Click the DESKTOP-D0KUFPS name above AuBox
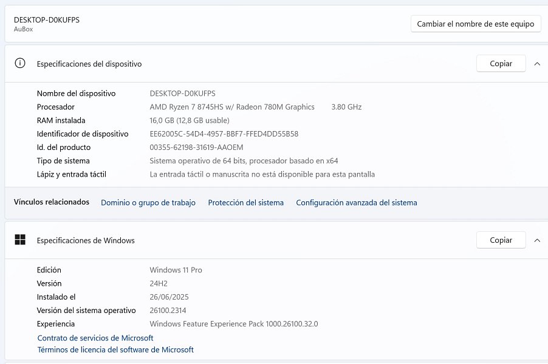Image resolution: width=548 pixels, height=364 pixels. [47, 20]
